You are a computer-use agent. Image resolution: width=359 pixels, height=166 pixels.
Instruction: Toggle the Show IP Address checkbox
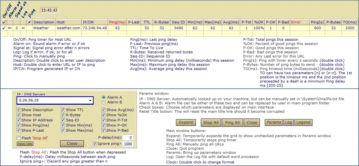tap(18, 120)
